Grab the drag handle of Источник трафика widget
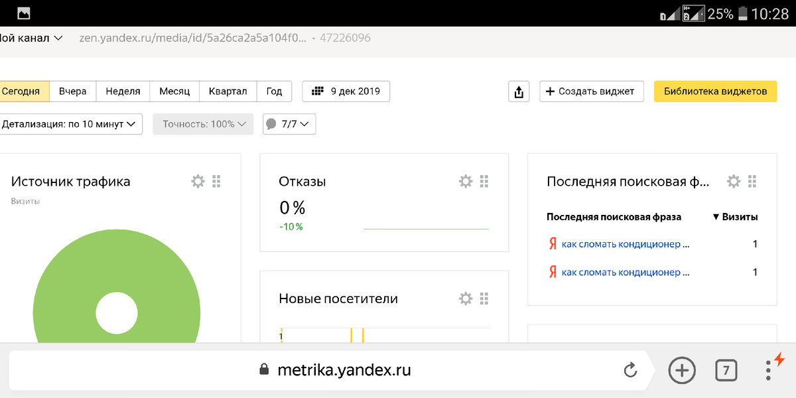This screenshot has height=398, width=796. click(x=216, y=181)
